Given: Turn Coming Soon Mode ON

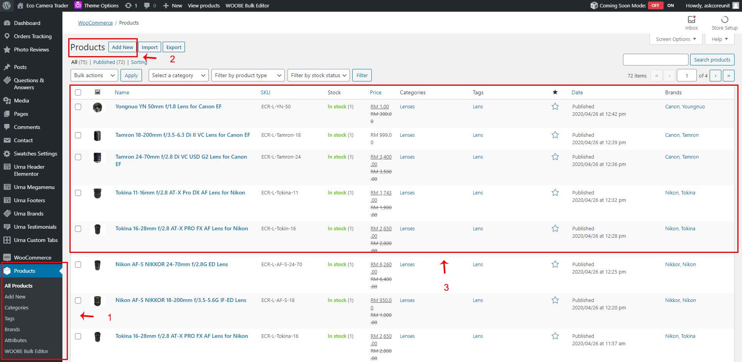Looking at the screenshot, I should click(x=670, y=5).
